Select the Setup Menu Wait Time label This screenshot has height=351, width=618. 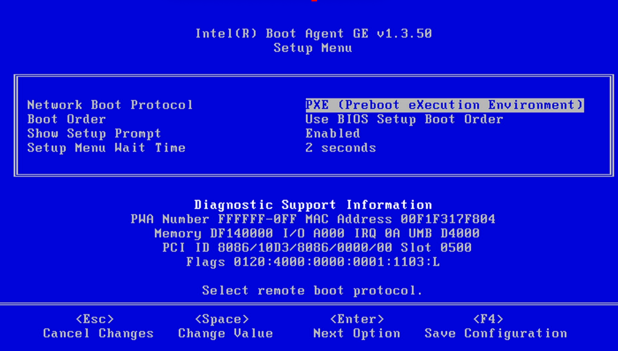[x=106, y=148]
